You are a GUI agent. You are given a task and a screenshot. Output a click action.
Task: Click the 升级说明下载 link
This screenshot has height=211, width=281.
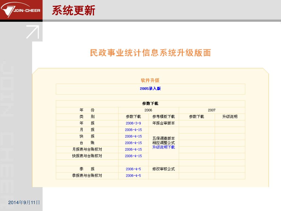pos(164,147)
